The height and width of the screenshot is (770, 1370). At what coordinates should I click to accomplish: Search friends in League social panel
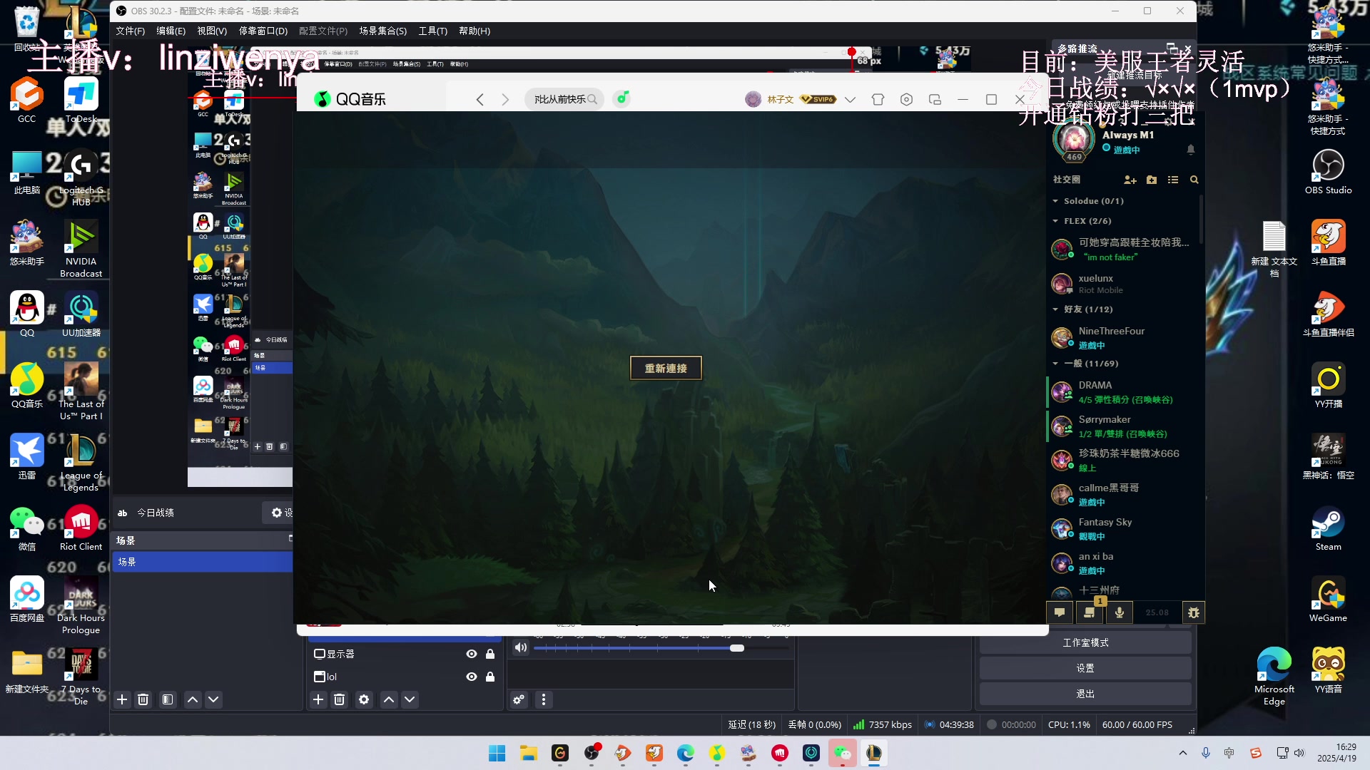pos(1194,180)
